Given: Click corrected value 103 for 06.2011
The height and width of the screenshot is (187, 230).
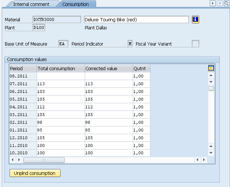Looking at the screenshot, I should (x=109, y=91).
